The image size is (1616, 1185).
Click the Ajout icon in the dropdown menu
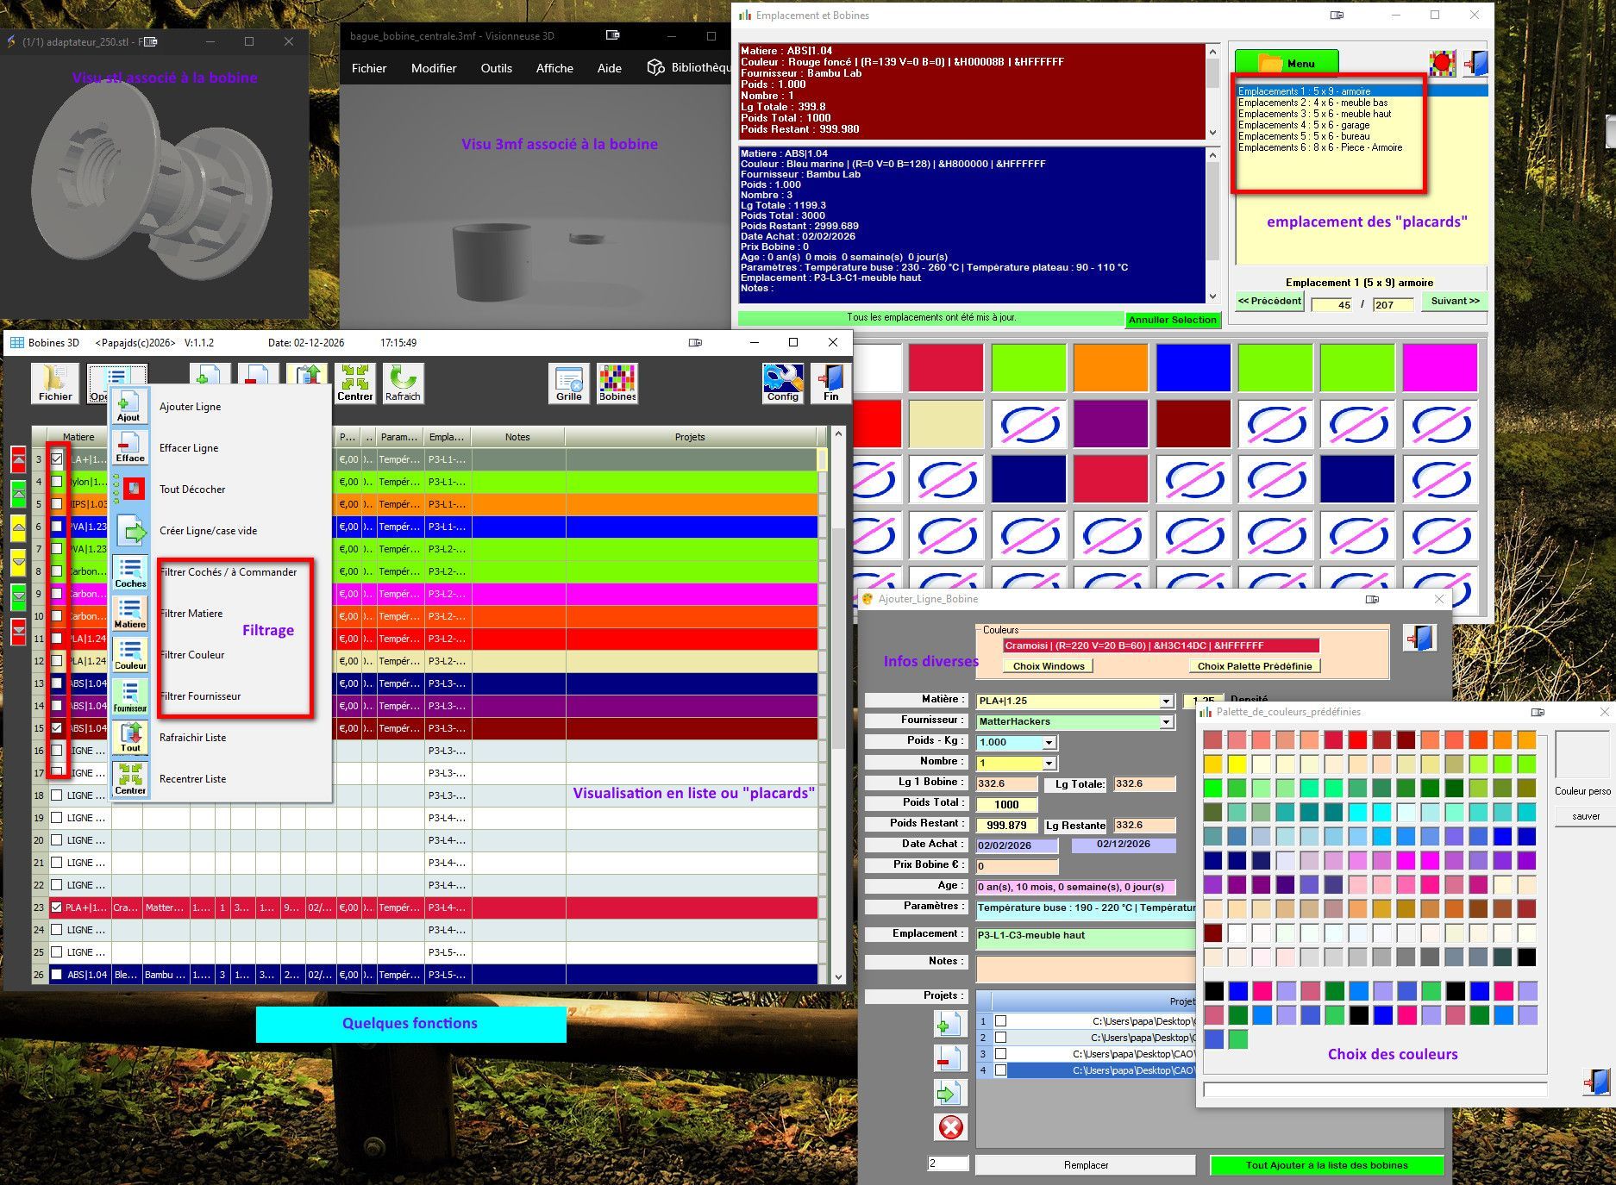(x=129, y=407)
